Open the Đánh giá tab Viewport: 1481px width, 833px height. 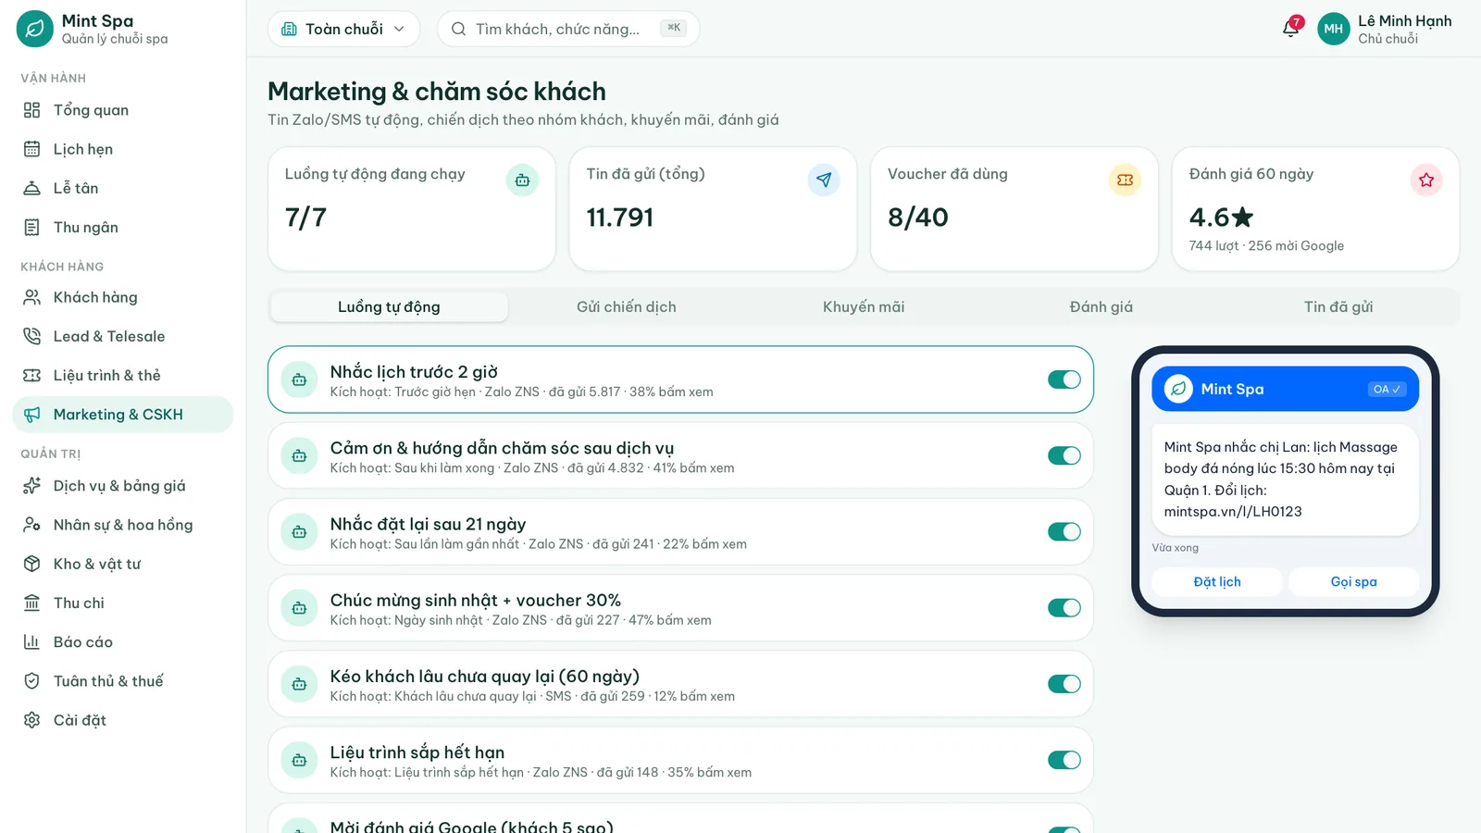coord(1101,307)
